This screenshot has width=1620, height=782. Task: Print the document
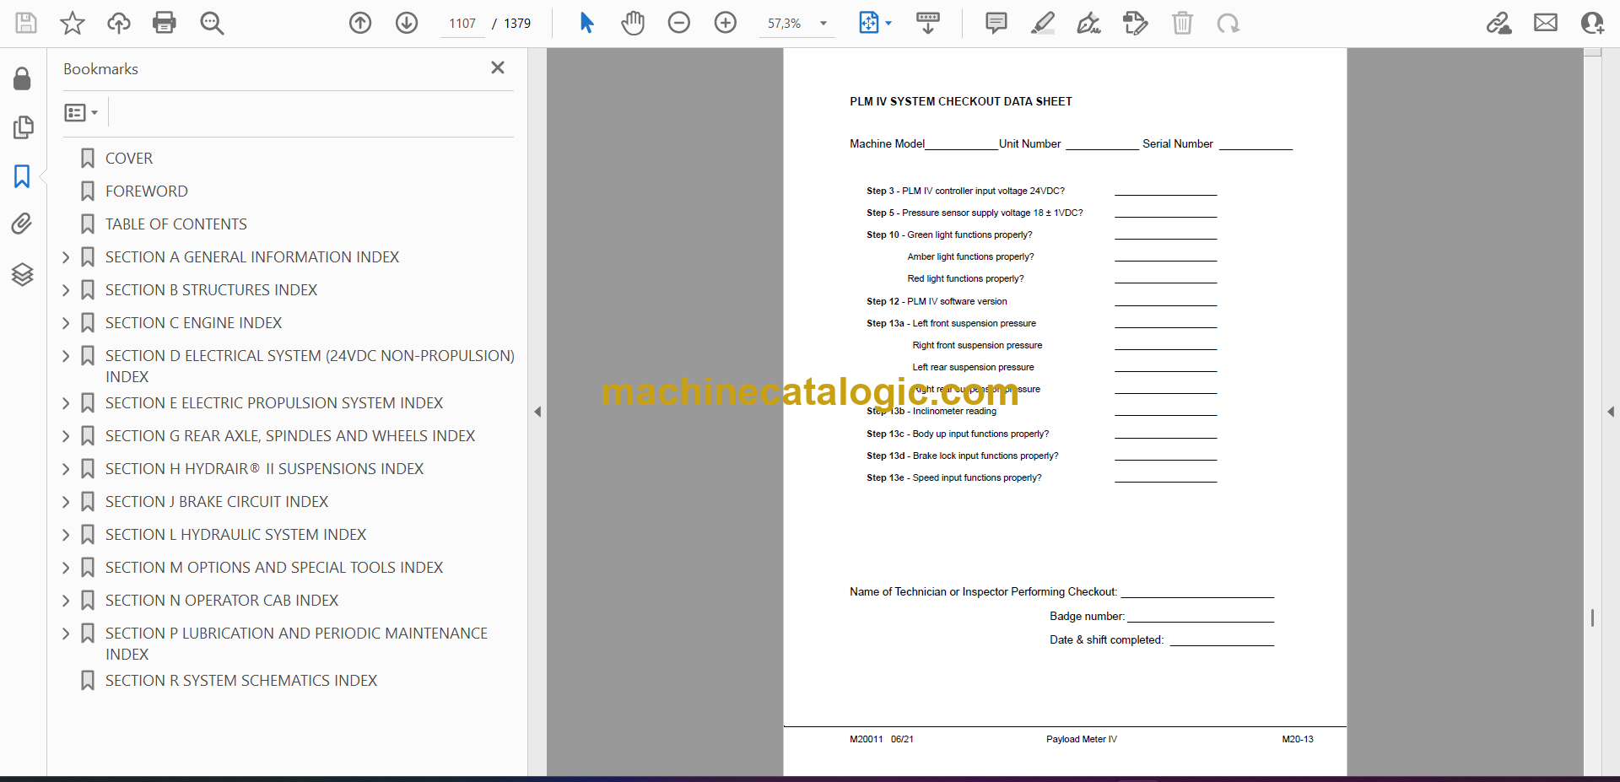165,23
